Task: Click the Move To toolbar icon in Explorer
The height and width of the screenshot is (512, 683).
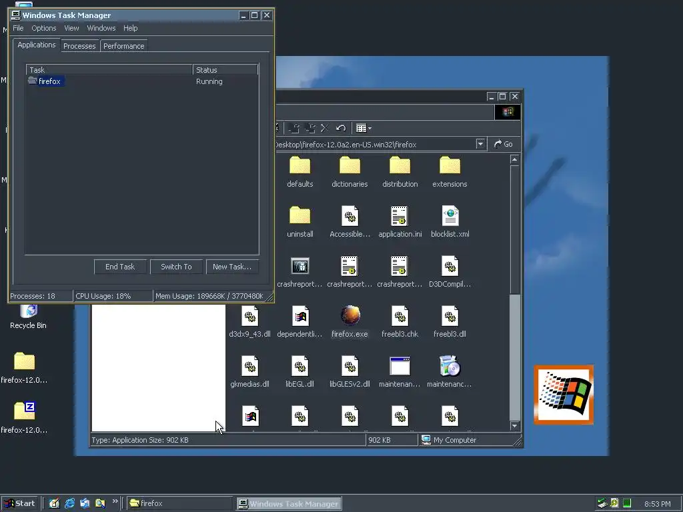Action: (x=294, y=128)
